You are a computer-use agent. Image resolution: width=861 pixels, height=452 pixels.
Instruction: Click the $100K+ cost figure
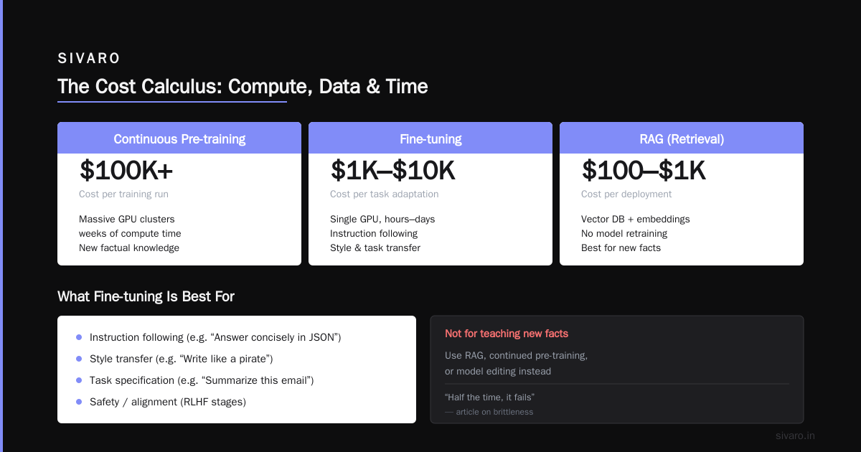point(126,171)
